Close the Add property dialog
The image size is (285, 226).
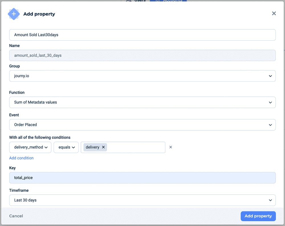tap(274, 13)
